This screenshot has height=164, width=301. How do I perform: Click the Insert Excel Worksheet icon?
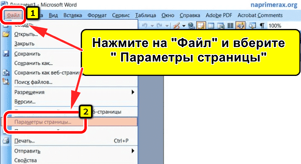(x=221, y=26)
